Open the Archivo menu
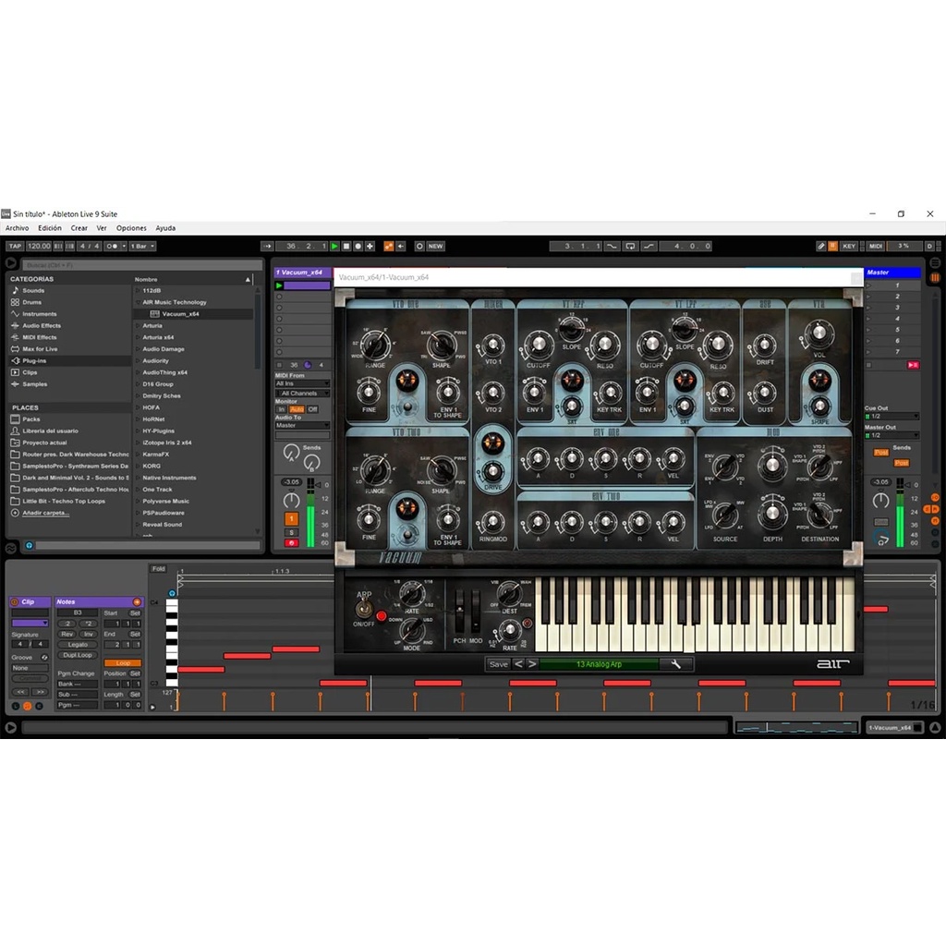This screenshot has height=946, width=946. 17,228
